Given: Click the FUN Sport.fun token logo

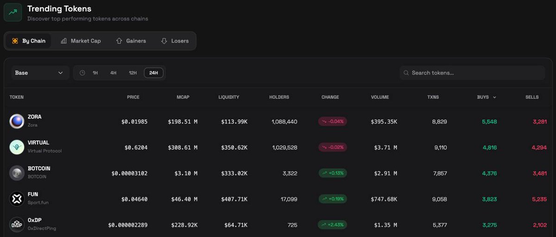Looking at the screenshot, I should 17,199.
